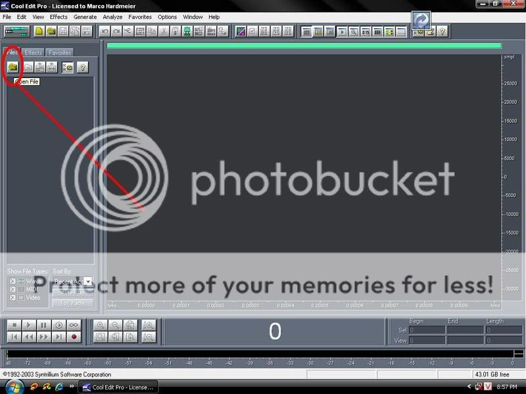Click the Undo arrow in toolbar

point(105,32)
